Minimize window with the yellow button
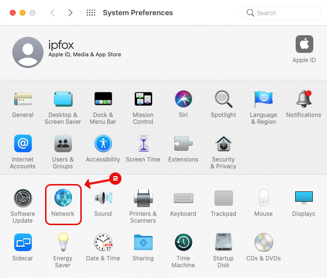 tap(23, 13)
